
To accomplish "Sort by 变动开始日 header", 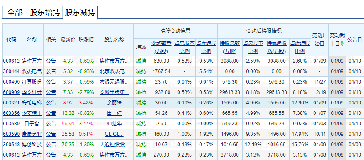I will 320,39.
